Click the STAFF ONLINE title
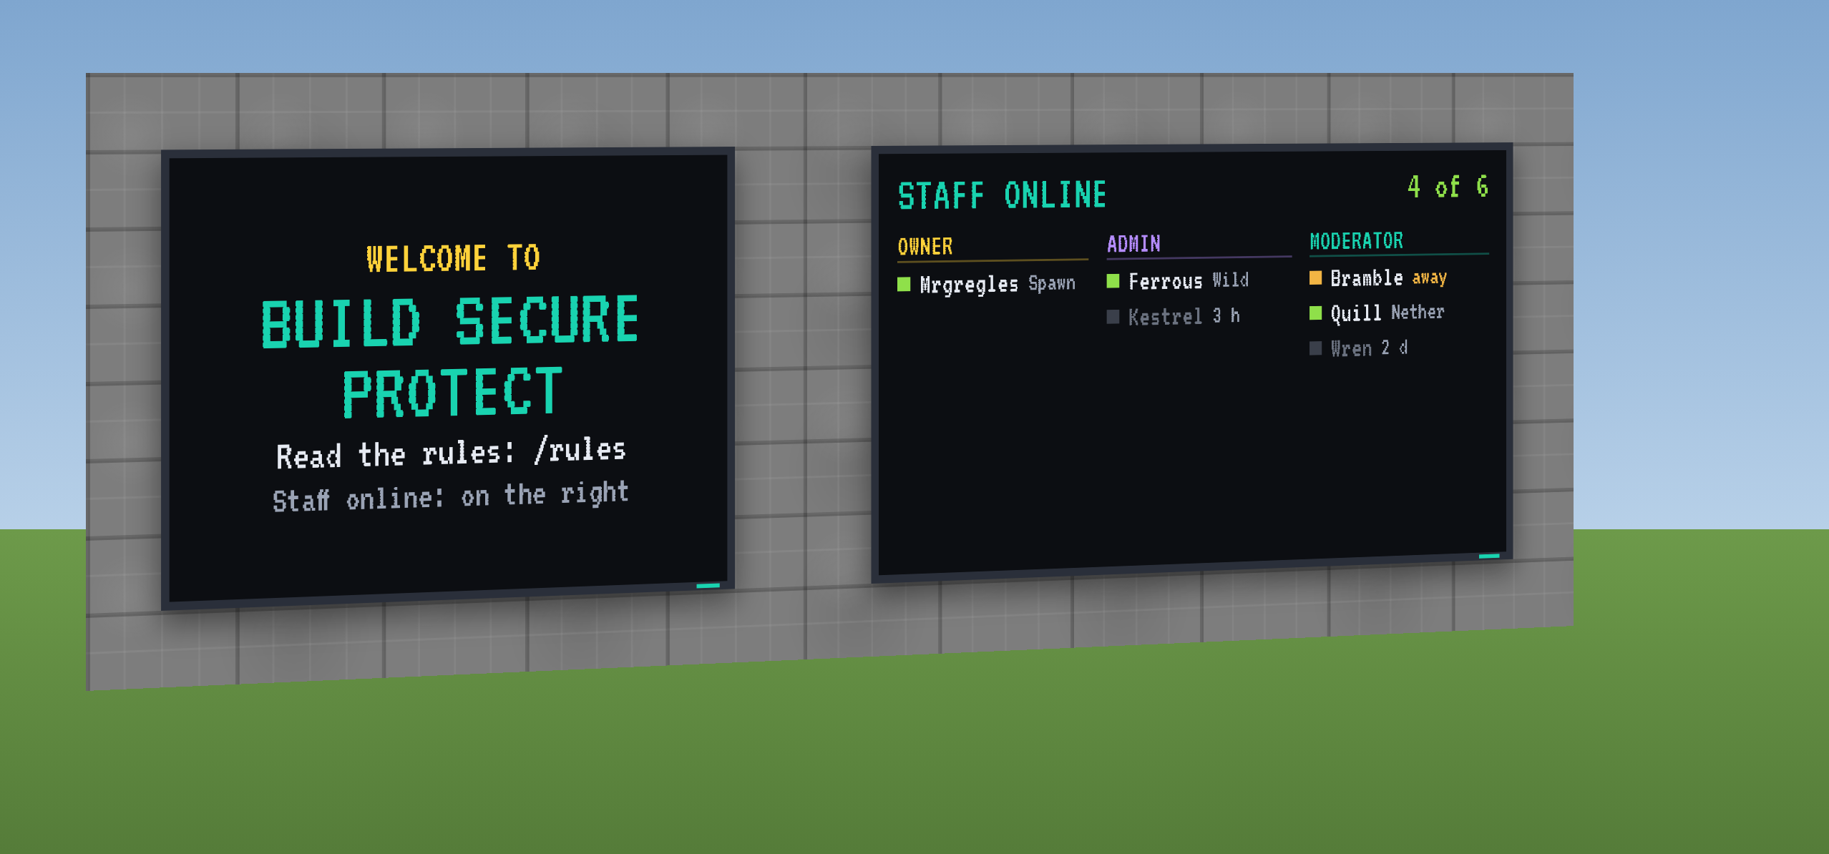The image size is (1829, 854). pyautogui.click(x=1003, y=195)
